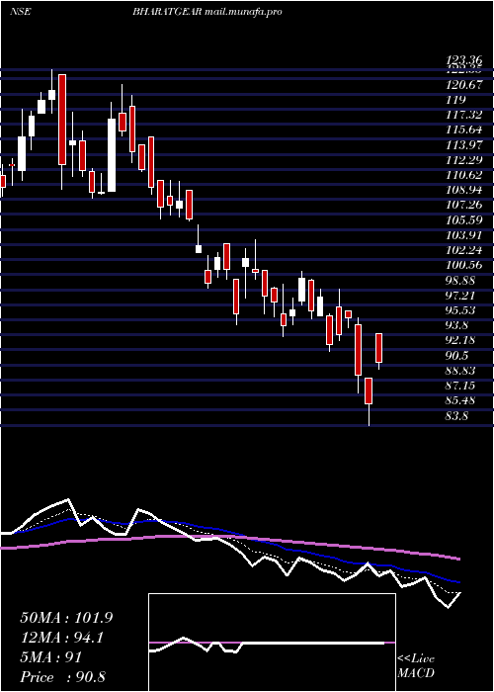Select the 88.83 price axis label
This screenshot has width=494, height=692.
coord(462,371)
